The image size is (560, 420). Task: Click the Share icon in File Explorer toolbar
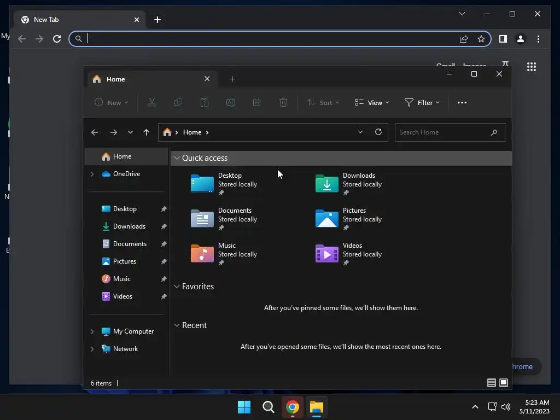point(257,102)
